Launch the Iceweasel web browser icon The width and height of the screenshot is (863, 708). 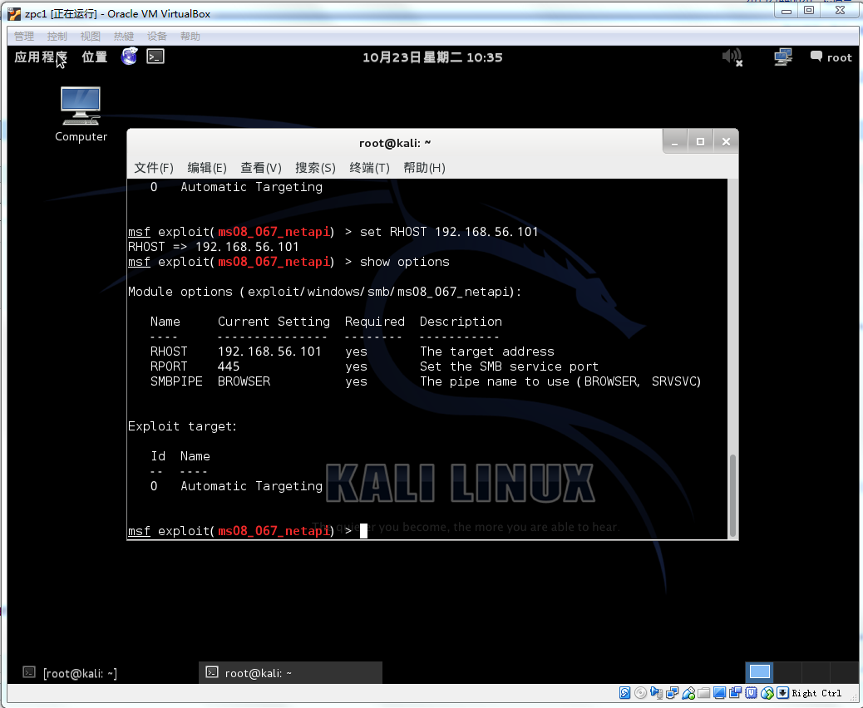click(130, 57)
